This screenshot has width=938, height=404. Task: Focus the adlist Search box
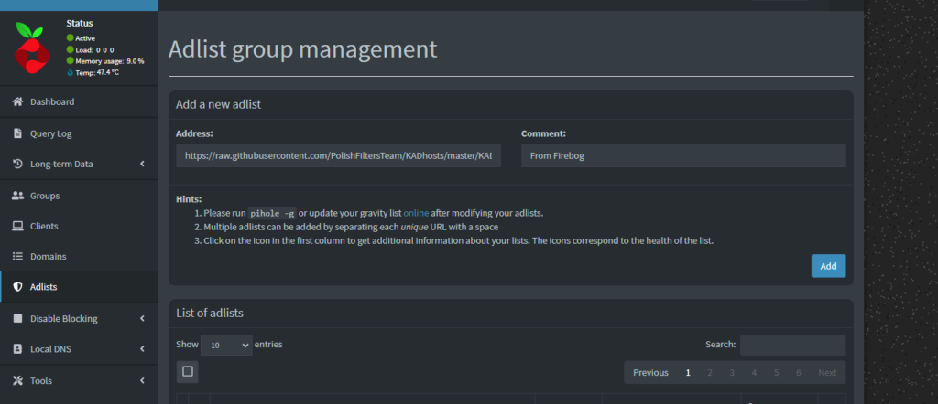pyautogui.click(x=792, y=345)
